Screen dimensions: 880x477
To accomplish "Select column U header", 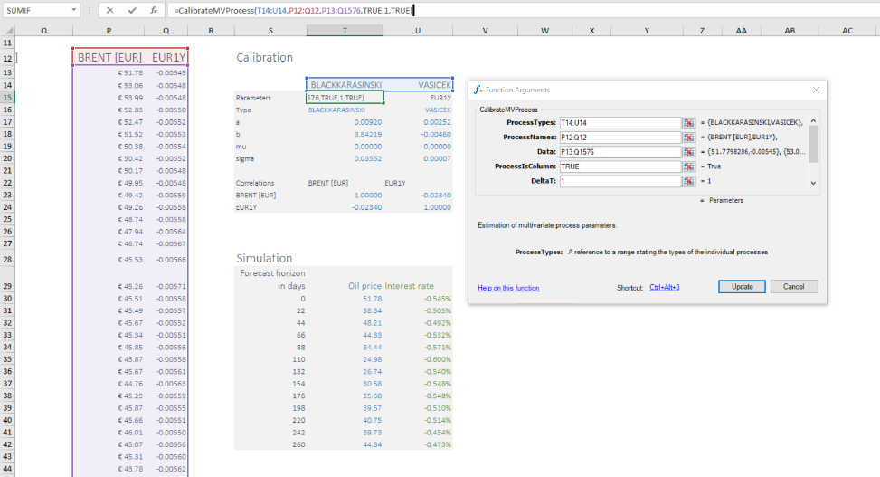I will 418,31.
